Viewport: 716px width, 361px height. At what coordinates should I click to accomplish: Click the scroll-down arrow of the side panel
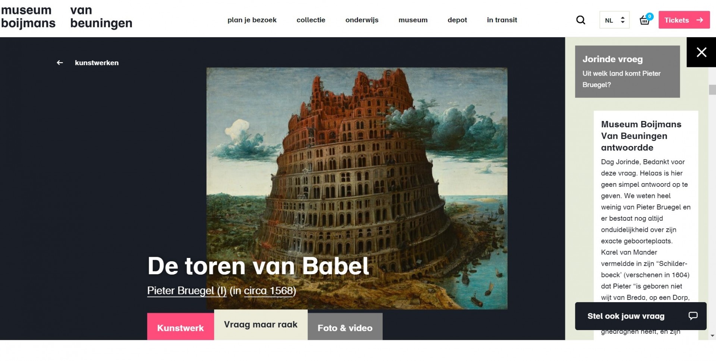[x=712, y=336]
